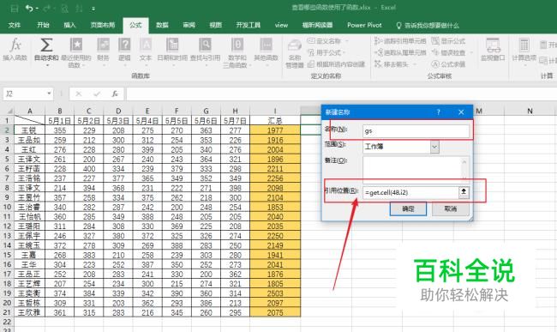Open the Watch Window (监视窗口) icon

pos(493,45)
